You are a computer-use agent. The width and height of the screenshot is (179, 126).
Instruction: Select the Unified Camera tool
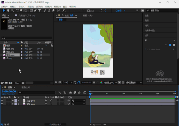[22, 11]
